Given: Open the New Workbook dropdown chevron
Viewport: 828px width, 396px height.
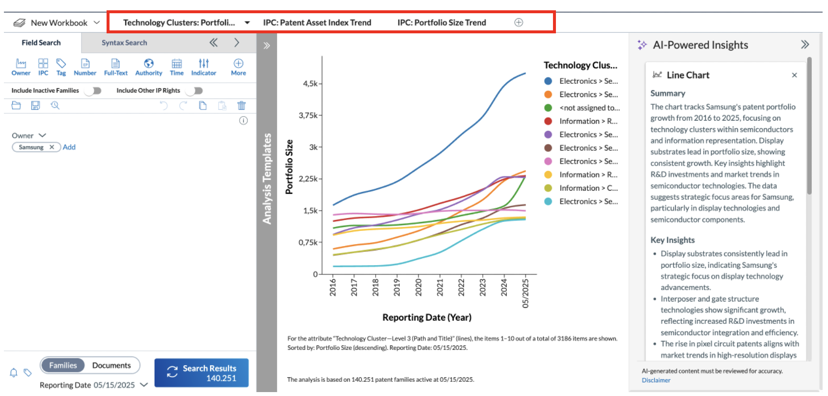Looking at the screenshot, I should point(97,23).
